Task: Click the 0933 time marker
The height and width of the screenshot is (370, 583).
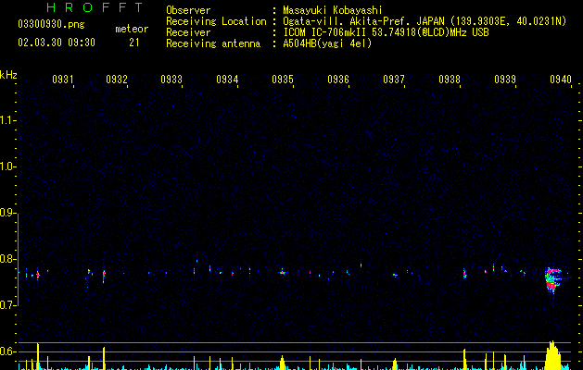Action: click(171, 80)
